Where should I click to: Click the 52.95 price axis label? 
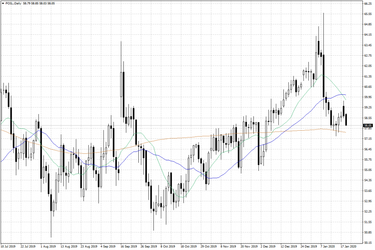point(368,201)
